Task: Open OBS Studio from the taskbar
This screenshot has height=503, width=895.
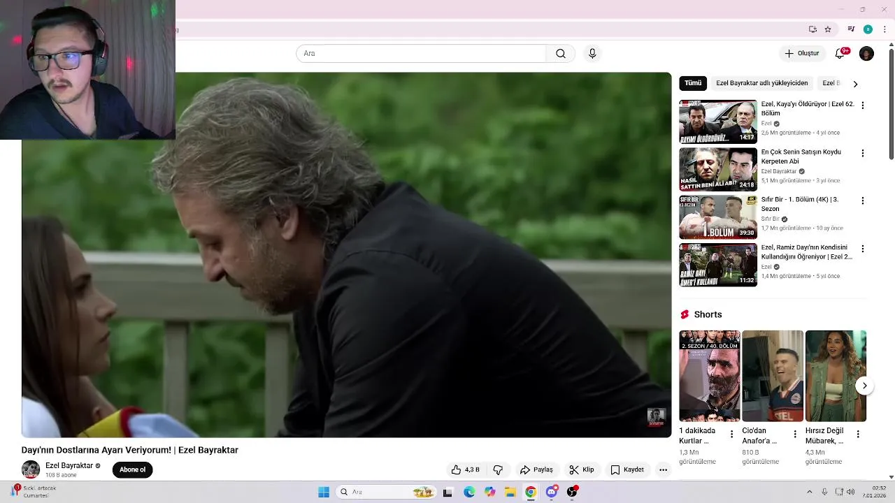Action: 572,492
